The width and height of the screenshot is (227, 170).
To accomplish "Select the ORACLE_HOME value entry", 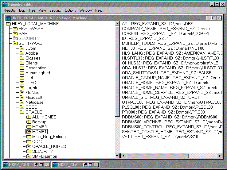I will pyautogui.click(x=165, y=83).
